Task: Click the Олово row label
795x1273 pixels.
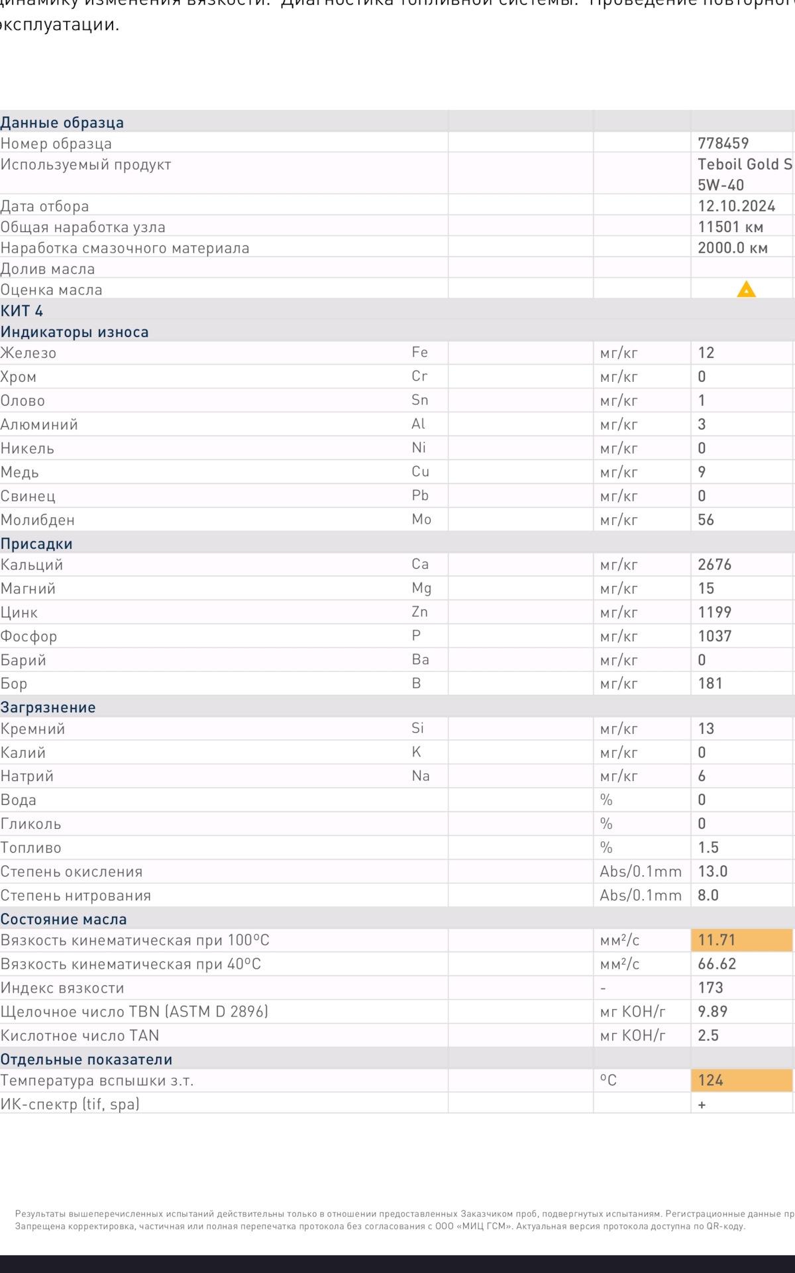Action: pos(23,401)
